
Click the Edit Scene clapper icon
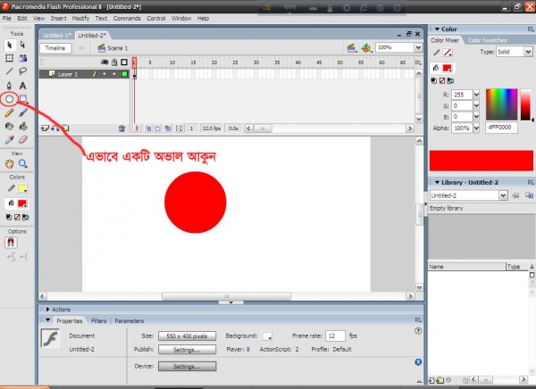pyautogui.click(x=352, y=48)
